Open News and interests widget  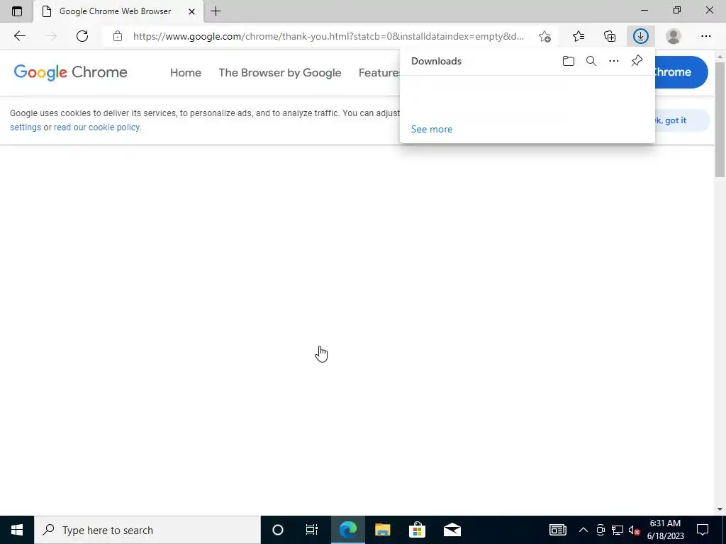557,530
